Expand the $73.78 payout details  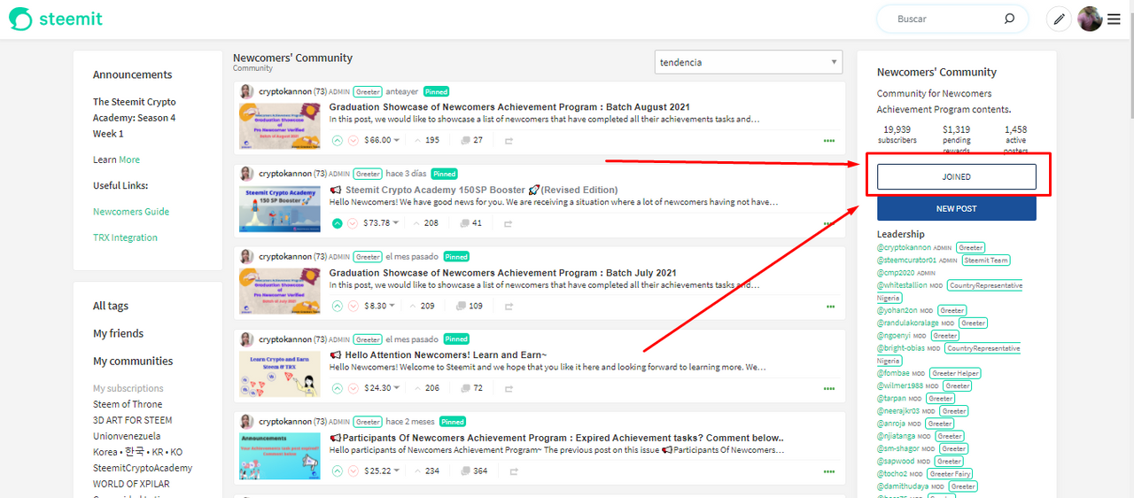click(x=381, y=223)
